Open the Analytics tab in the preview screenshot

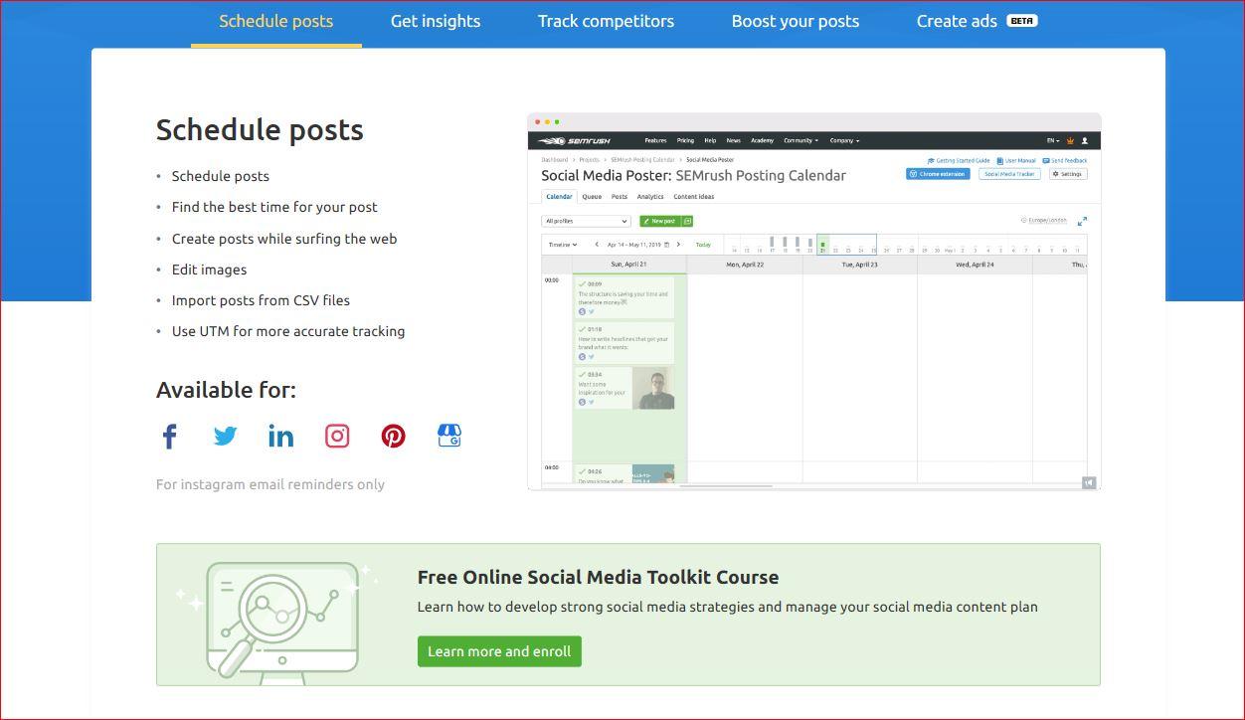tap(650, 197)
